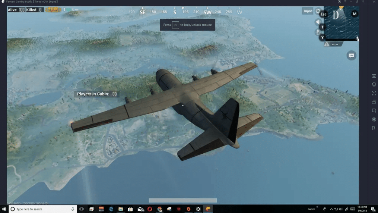
Task: Click the Cortana microphone in search box
Action: point(73,209)
